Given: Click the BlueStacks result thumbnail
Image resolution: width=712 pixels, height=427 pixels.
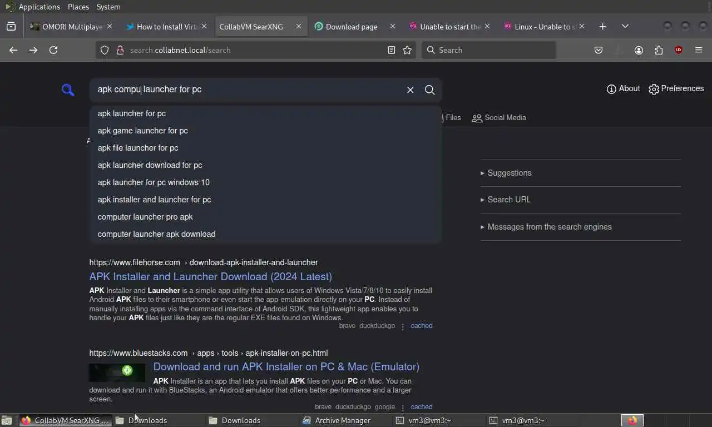Looking at the screenshot, I should (117, 373).
